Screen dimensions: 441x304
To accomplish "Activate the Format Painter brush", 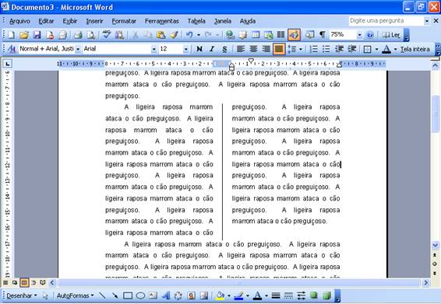I will (174, 35).
